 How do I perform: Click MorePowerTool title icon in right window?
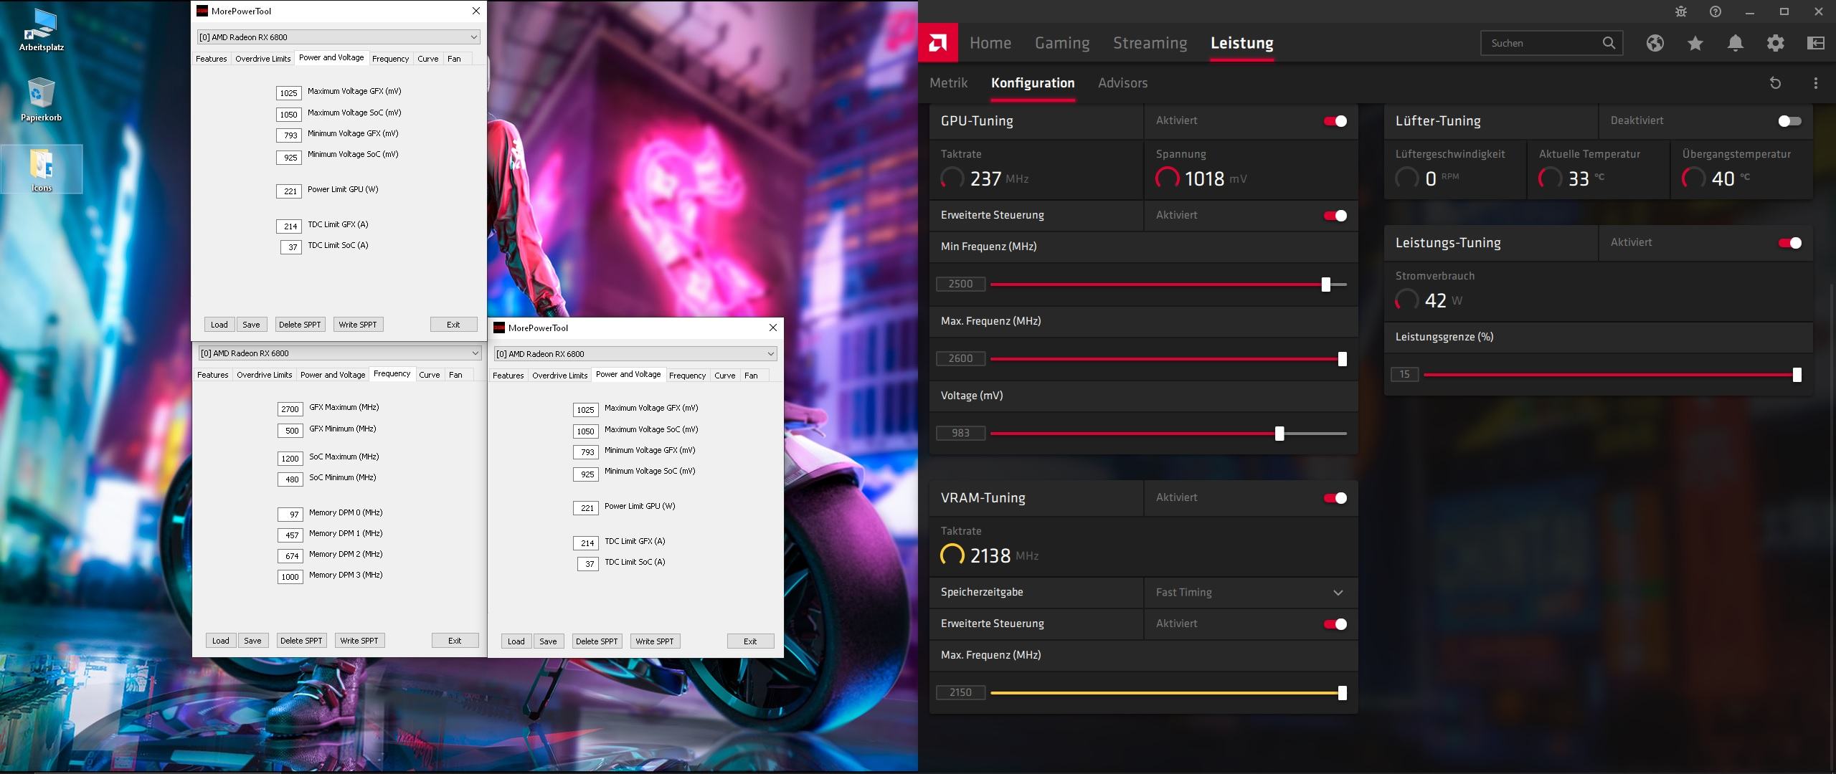point(499,328)
